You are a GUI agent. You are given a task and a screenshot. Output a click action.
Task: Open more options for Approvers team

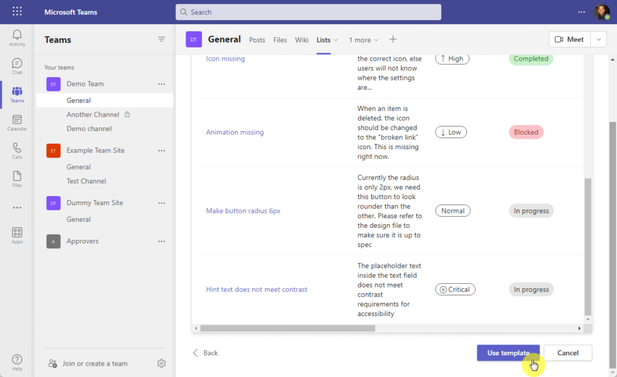(161, 242)
